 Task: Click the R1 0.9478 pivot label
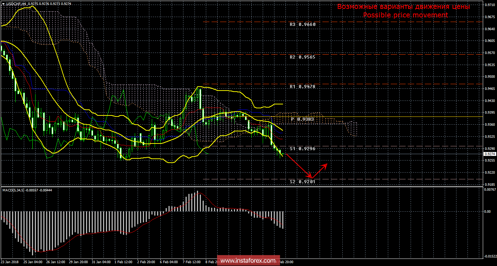tap(302, 86)
